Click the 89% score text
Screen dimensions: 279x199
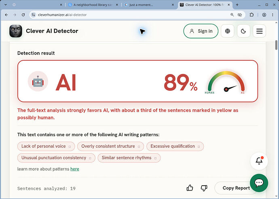point(180,82)
